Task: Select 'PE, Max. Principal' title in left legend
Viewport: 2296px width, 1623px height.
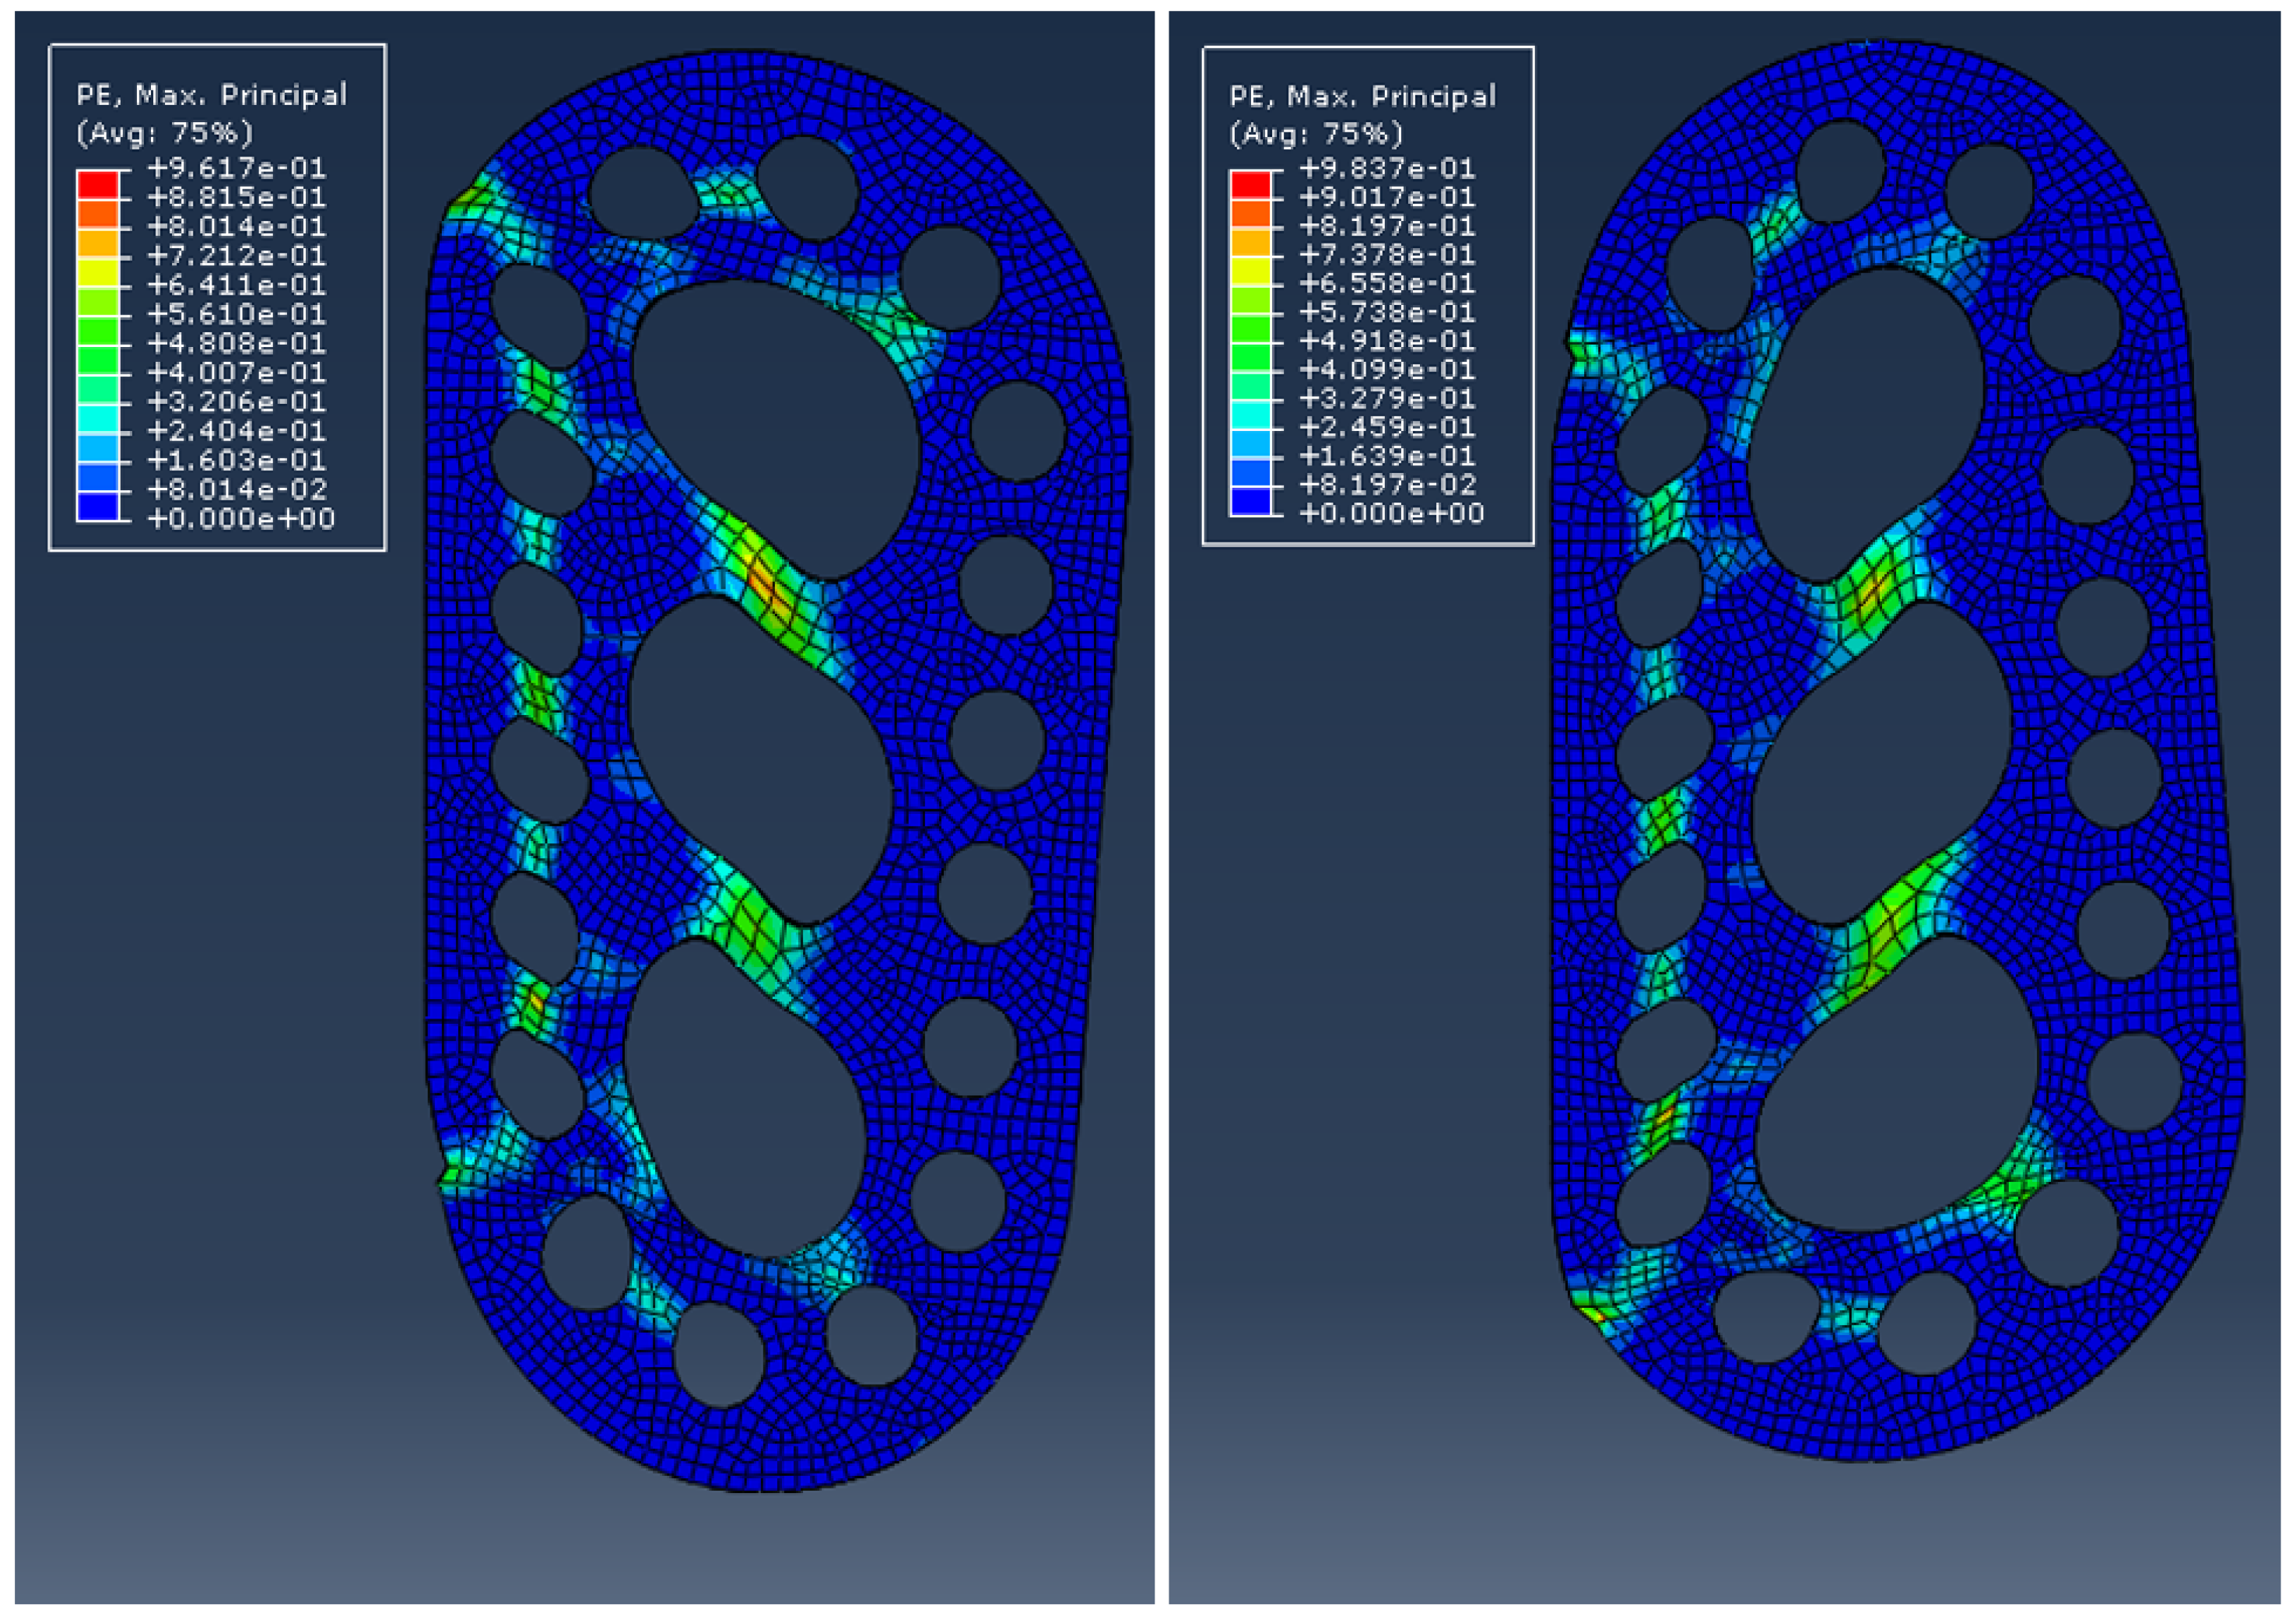Action: pos(212,95)
